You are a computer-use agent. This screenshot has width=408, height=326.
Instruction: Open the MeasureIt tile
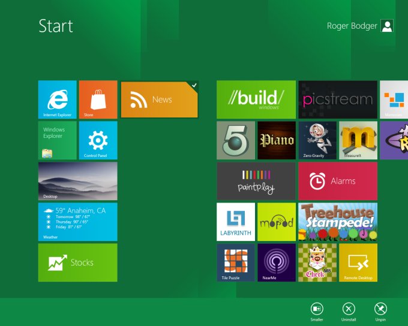tap(358, 140)
